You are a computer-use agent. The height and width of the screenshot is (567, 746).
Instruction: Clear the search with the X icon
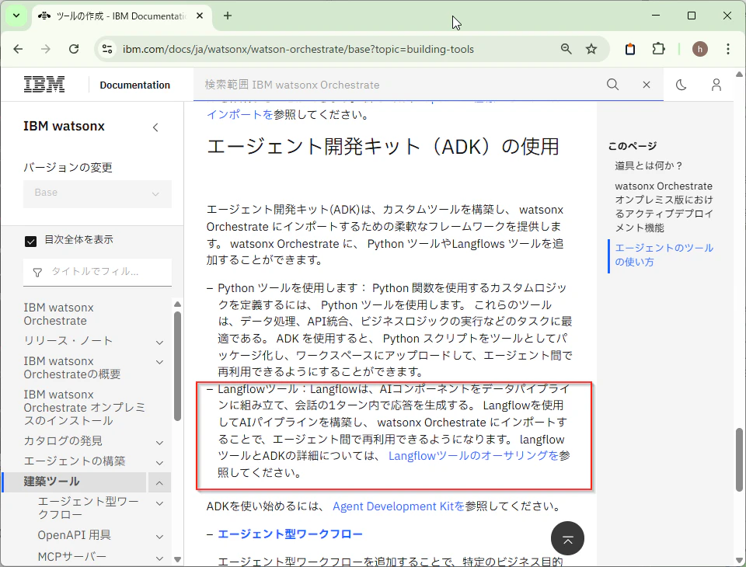click(x=646, y=85)
